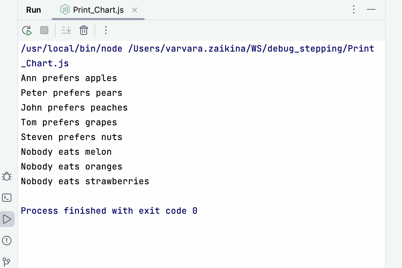Stop the running process
This screenshot has width=402, height=268.
pos(44,30)
